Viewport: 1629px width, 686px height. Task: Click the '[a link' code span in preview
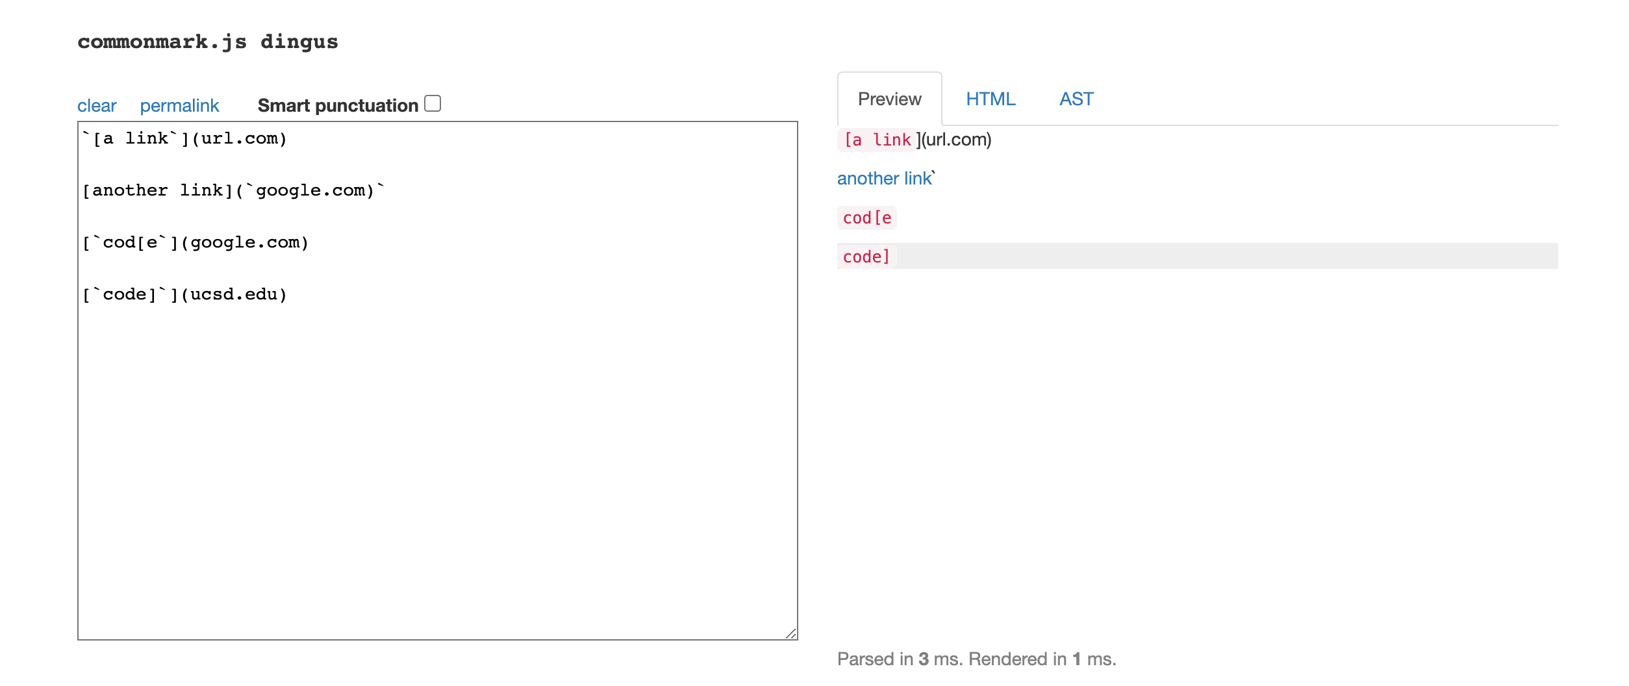pos(877,140)
